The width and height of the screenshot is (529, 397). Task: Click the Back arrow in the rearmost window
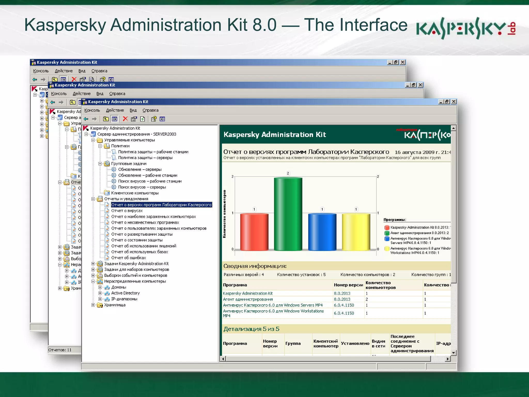[x=35, y=80]
